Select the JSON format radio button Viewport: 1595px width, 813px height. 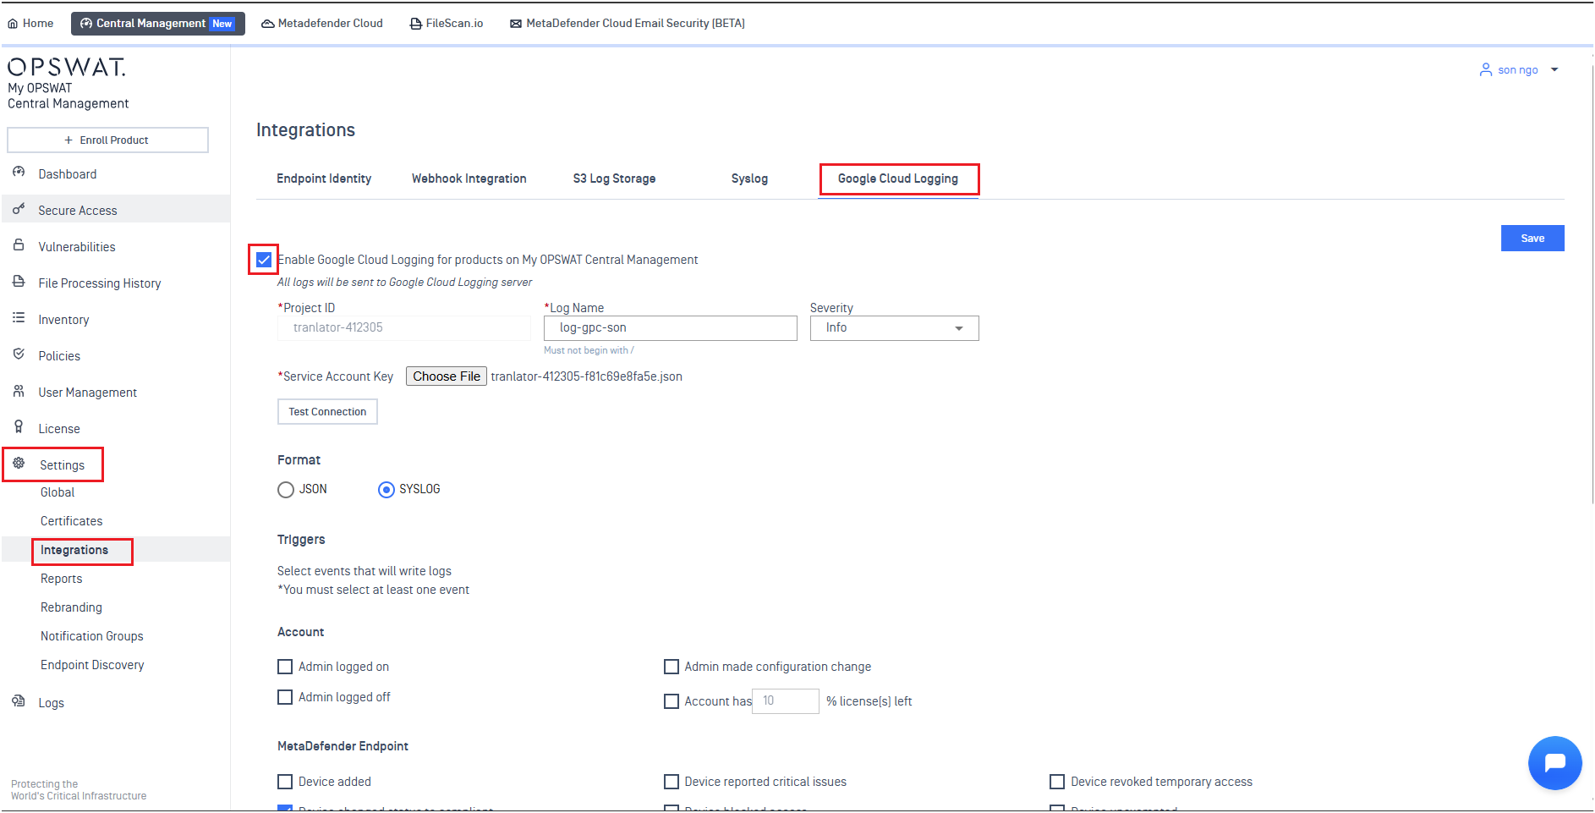tap(286, 490)
